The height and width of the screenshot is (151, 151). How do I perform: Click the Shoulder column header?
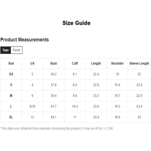click(x=118, y=63)
